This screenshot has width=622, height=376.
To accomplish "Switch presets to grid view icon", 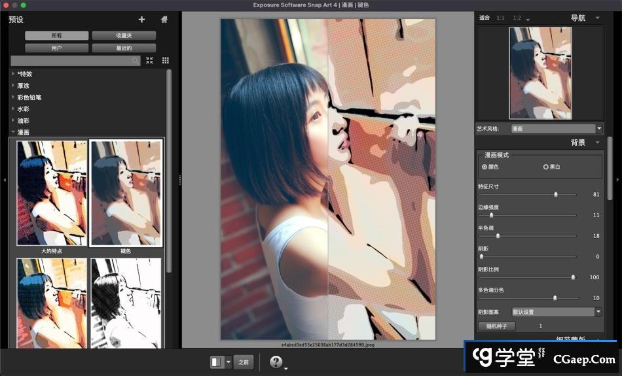I will [166, 60].
